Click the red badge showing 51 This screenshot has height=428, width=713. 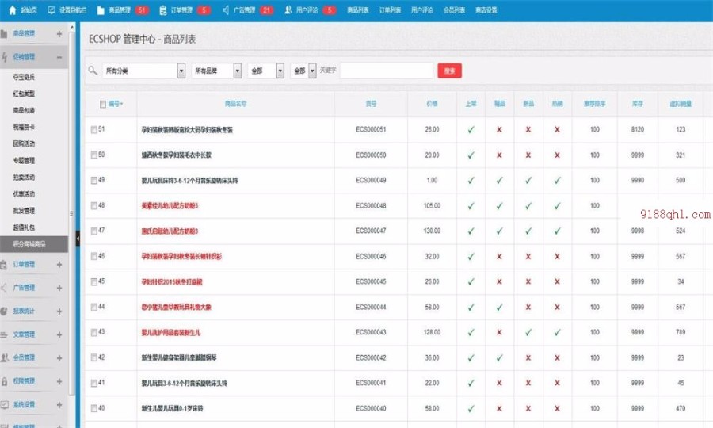click(x=142, y=10)
